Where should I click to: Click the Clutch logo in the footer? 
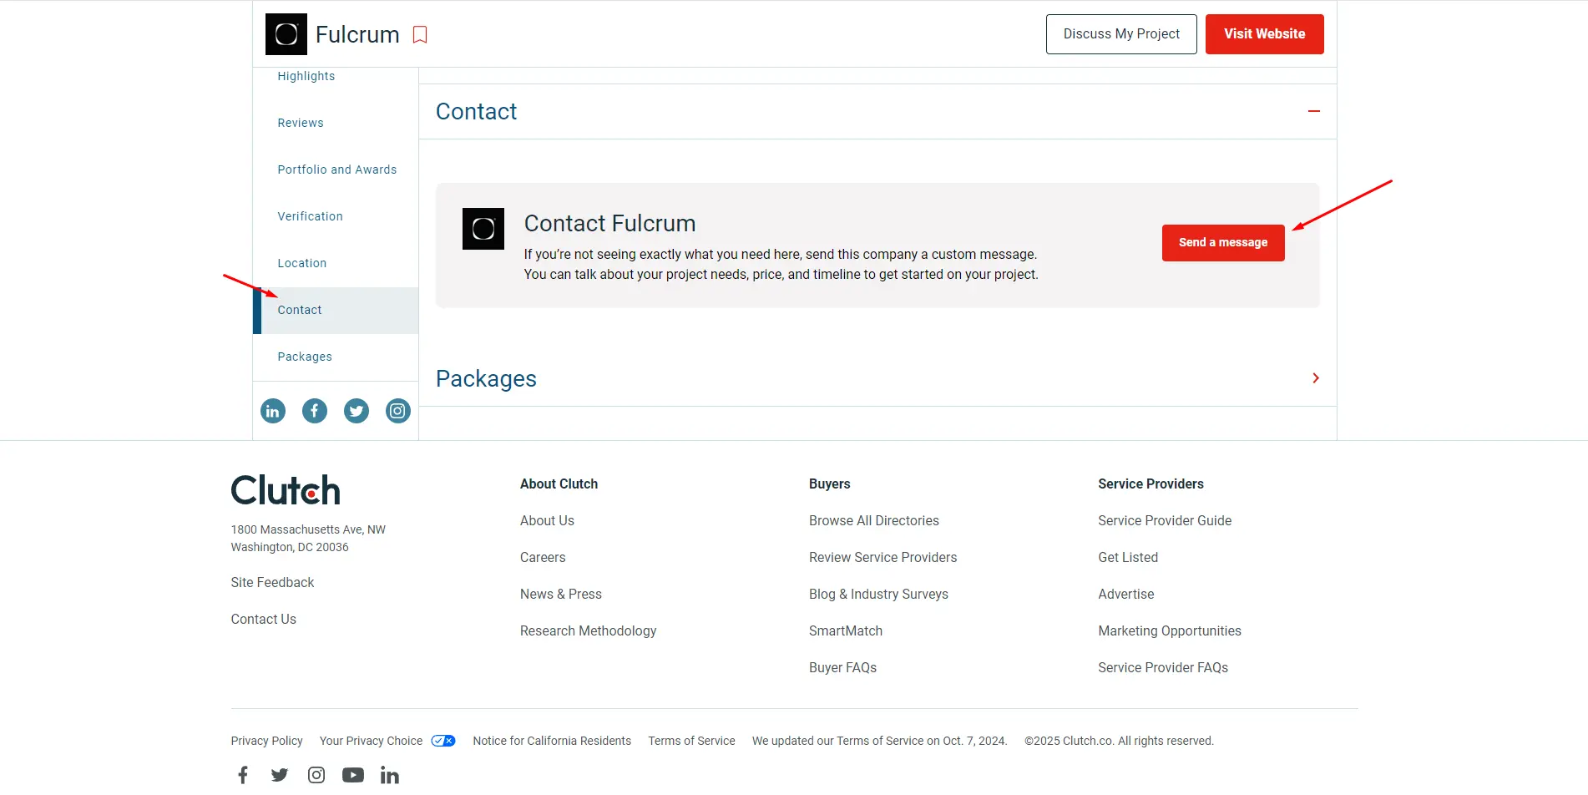click(x=286, y=490)
